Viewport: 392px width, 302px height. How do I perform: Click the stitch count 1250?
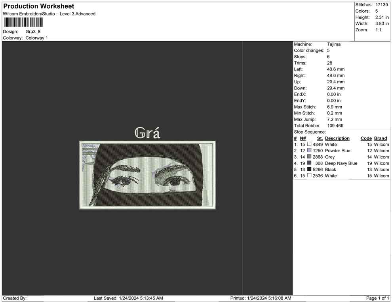pyautogui.click(x=318, y=151)
